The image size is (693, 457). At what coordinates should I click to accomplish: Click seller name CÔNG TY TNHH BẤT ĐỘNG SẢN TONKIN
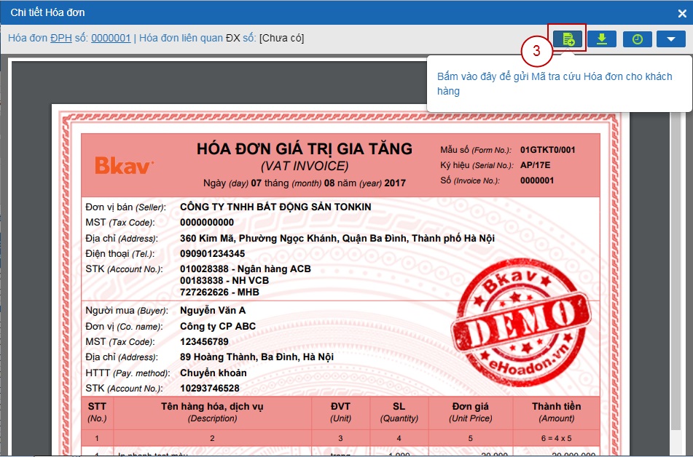click(275, 207)
